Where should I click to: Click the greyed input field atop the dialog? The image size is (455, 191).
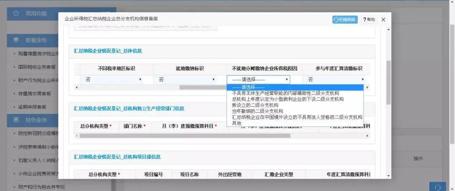pos(145,27)
